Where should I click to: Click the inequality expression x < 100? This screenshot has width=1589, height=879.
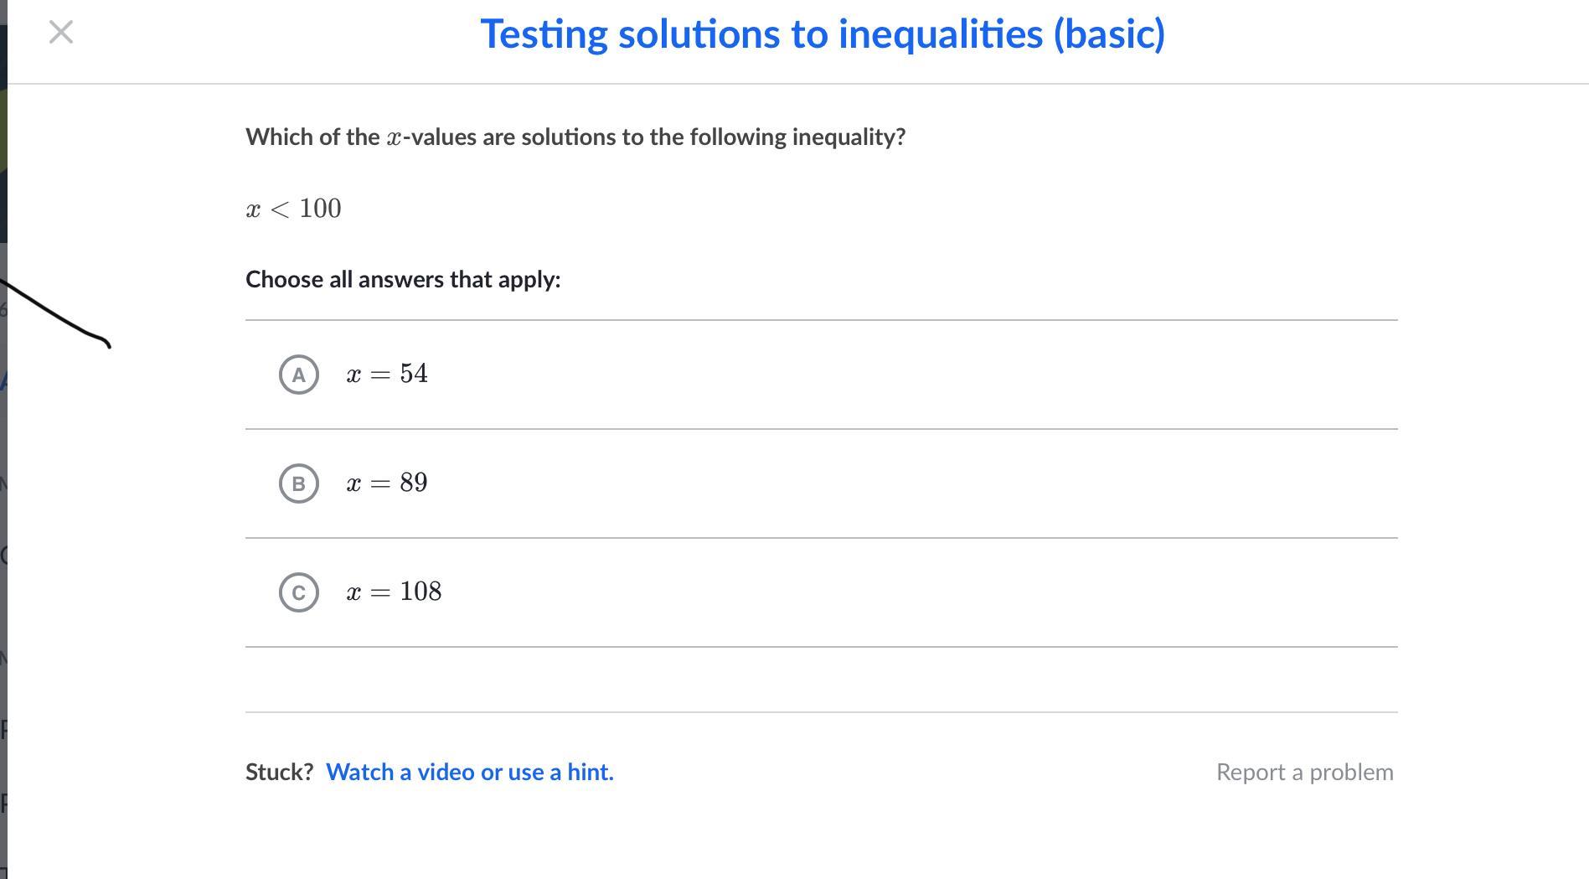293,209
